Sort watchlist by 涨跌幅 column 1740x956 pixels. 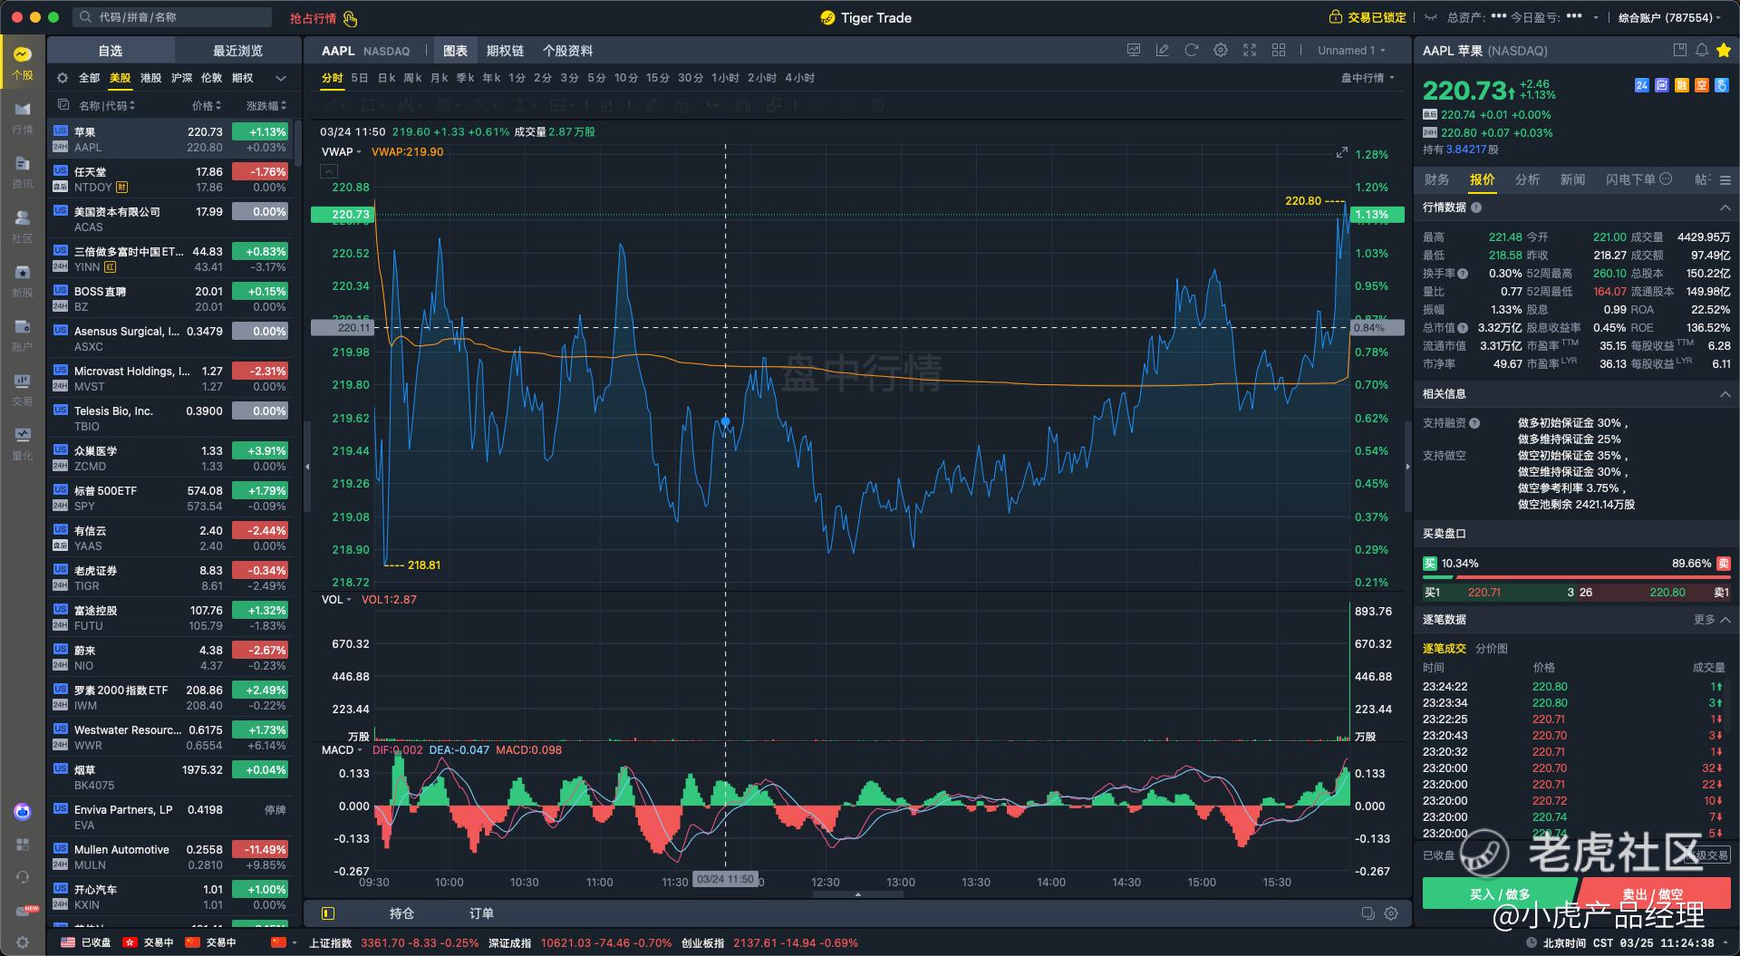[x=266, y=105]
